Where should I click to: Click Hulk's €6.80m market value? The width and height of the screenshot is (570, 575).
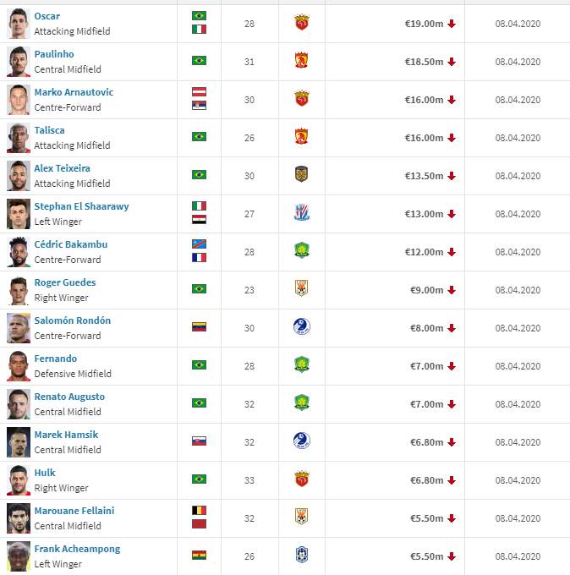pyautogui.click(x=426, y=480)
